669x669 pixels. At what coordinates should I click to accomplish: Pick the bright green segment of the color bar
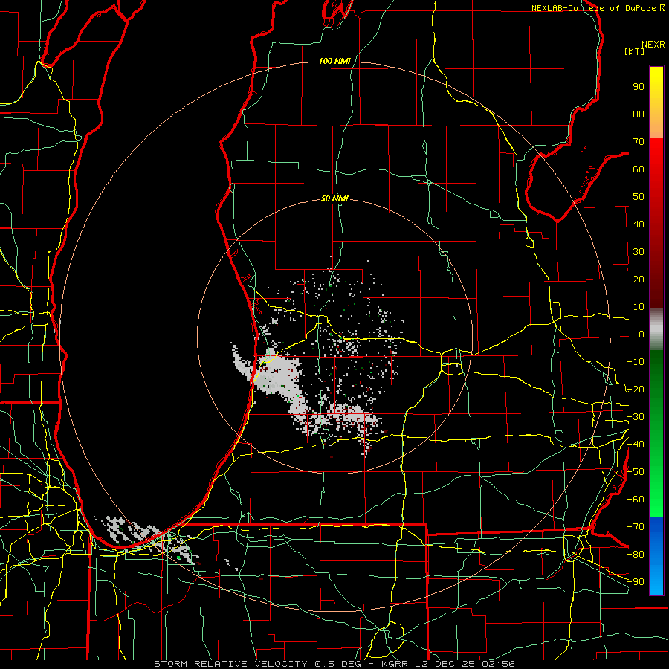pos(656,503)
